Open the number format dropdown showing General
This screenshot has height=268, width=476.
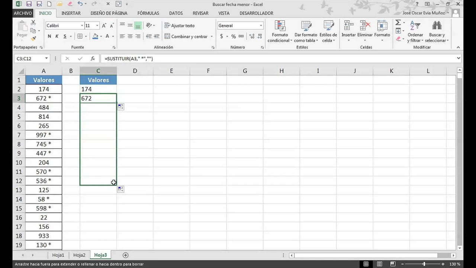click(x=261, y=26)
